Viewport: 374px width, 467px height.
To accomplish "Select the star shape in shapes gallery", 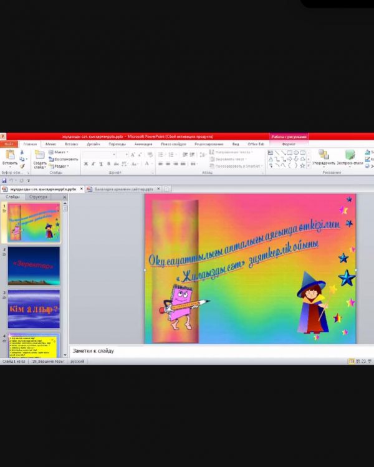I will click(x=303, y=165).
